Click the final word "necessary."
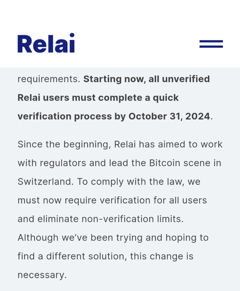The width and height of the screenshot is (240, 291). tap(42, 275)
